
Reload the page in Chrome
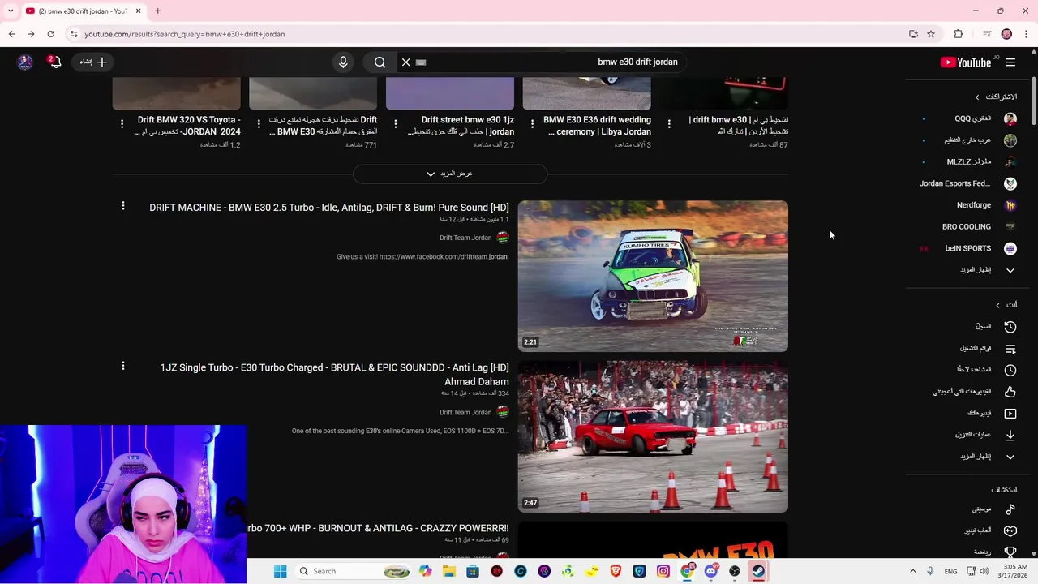50,34
